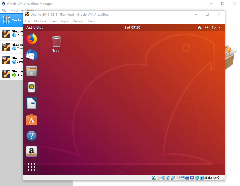Screen dimensions: 240x186
Task: Open the Files manager in the dock
Action: (31, 71)
